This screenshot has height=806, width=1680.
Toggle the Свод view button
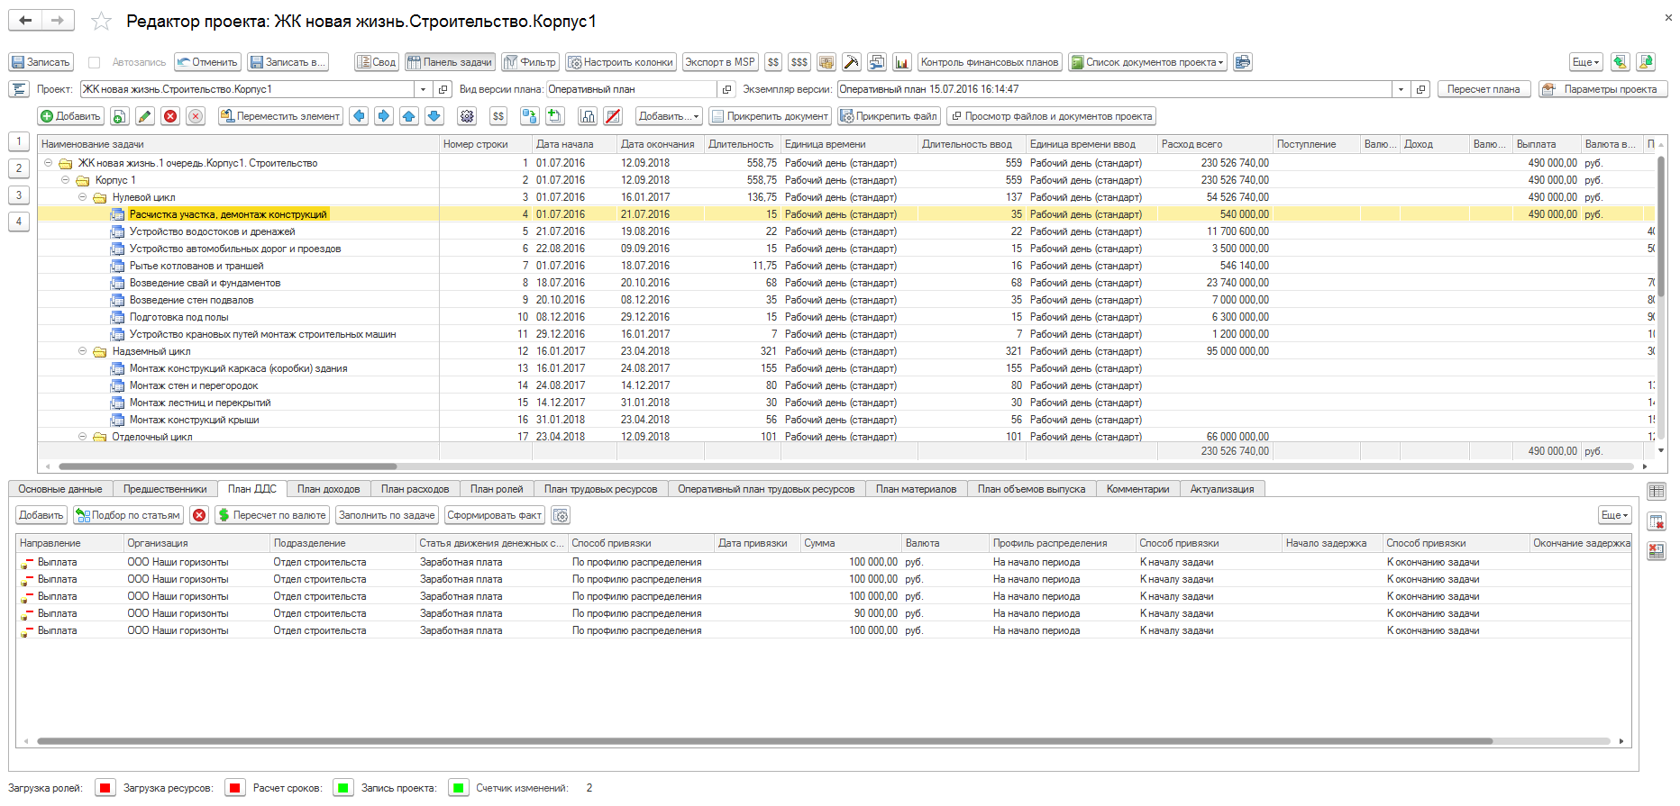[x=377, y=62]
